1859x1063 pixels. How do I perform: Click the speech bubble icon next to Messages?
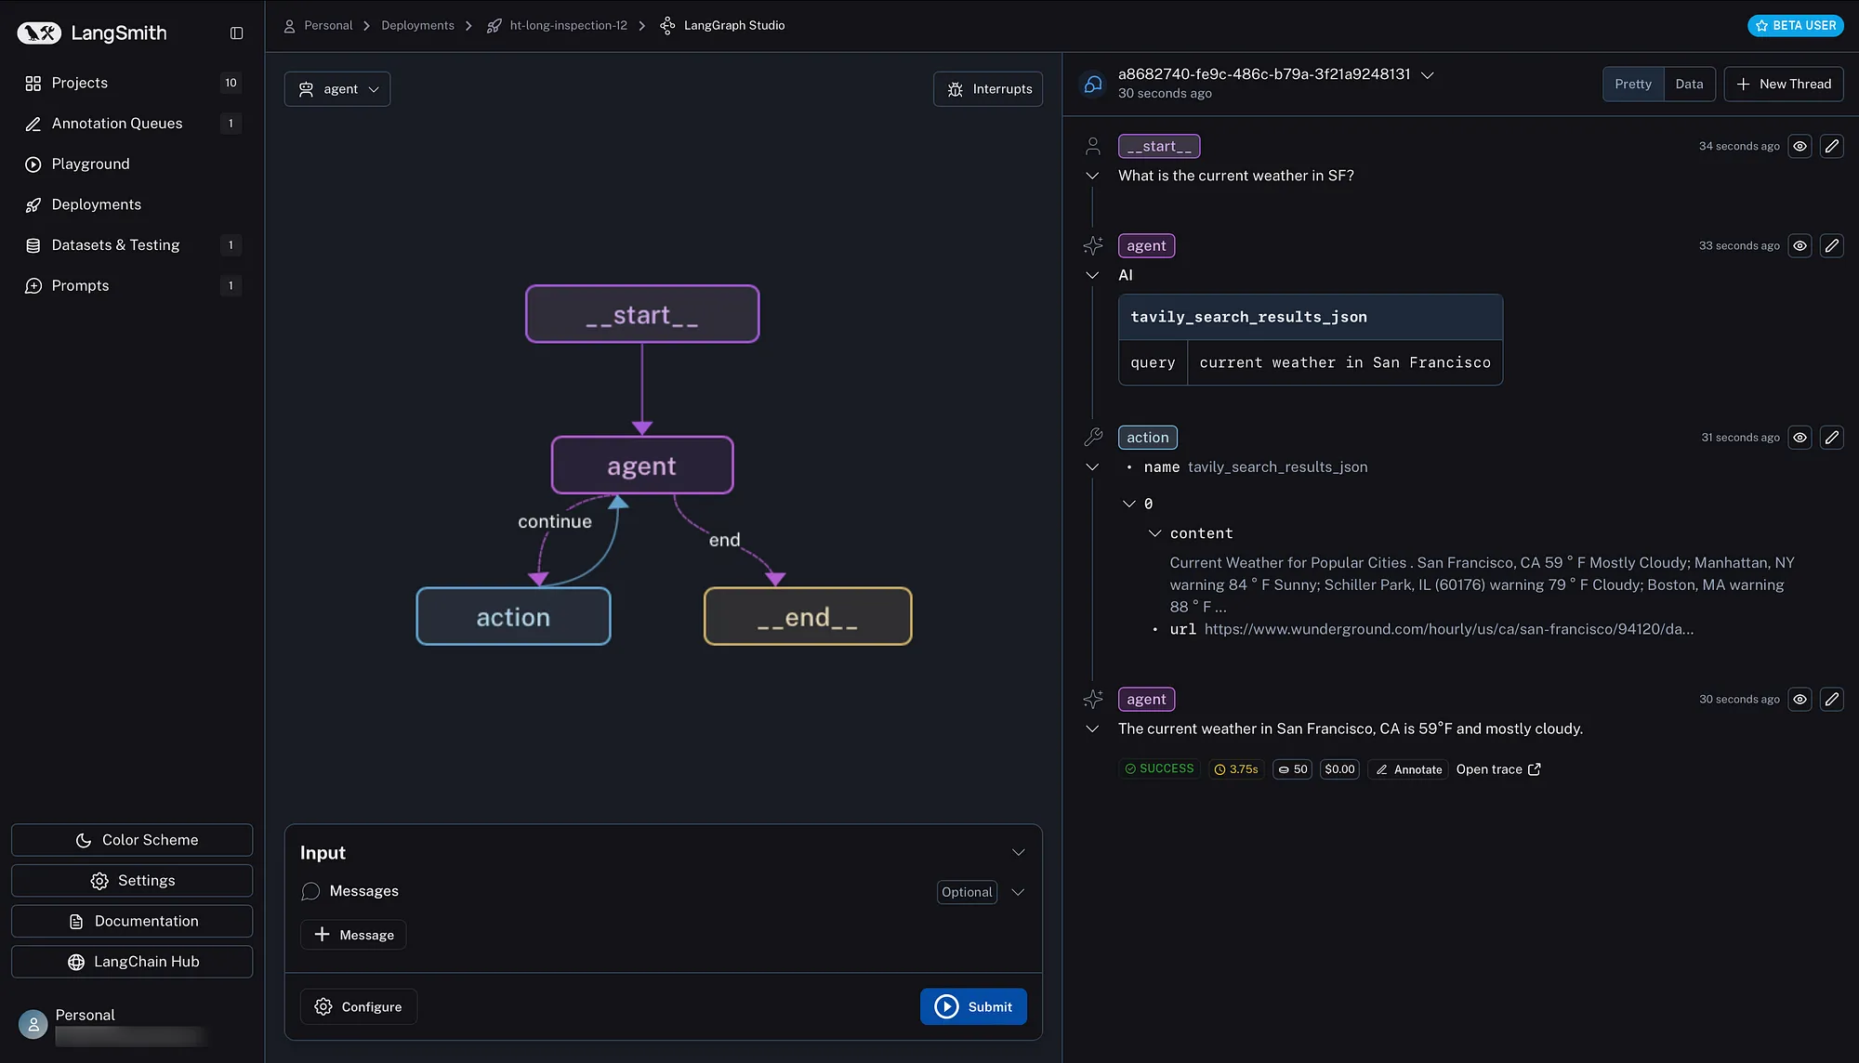click(310, 891)
